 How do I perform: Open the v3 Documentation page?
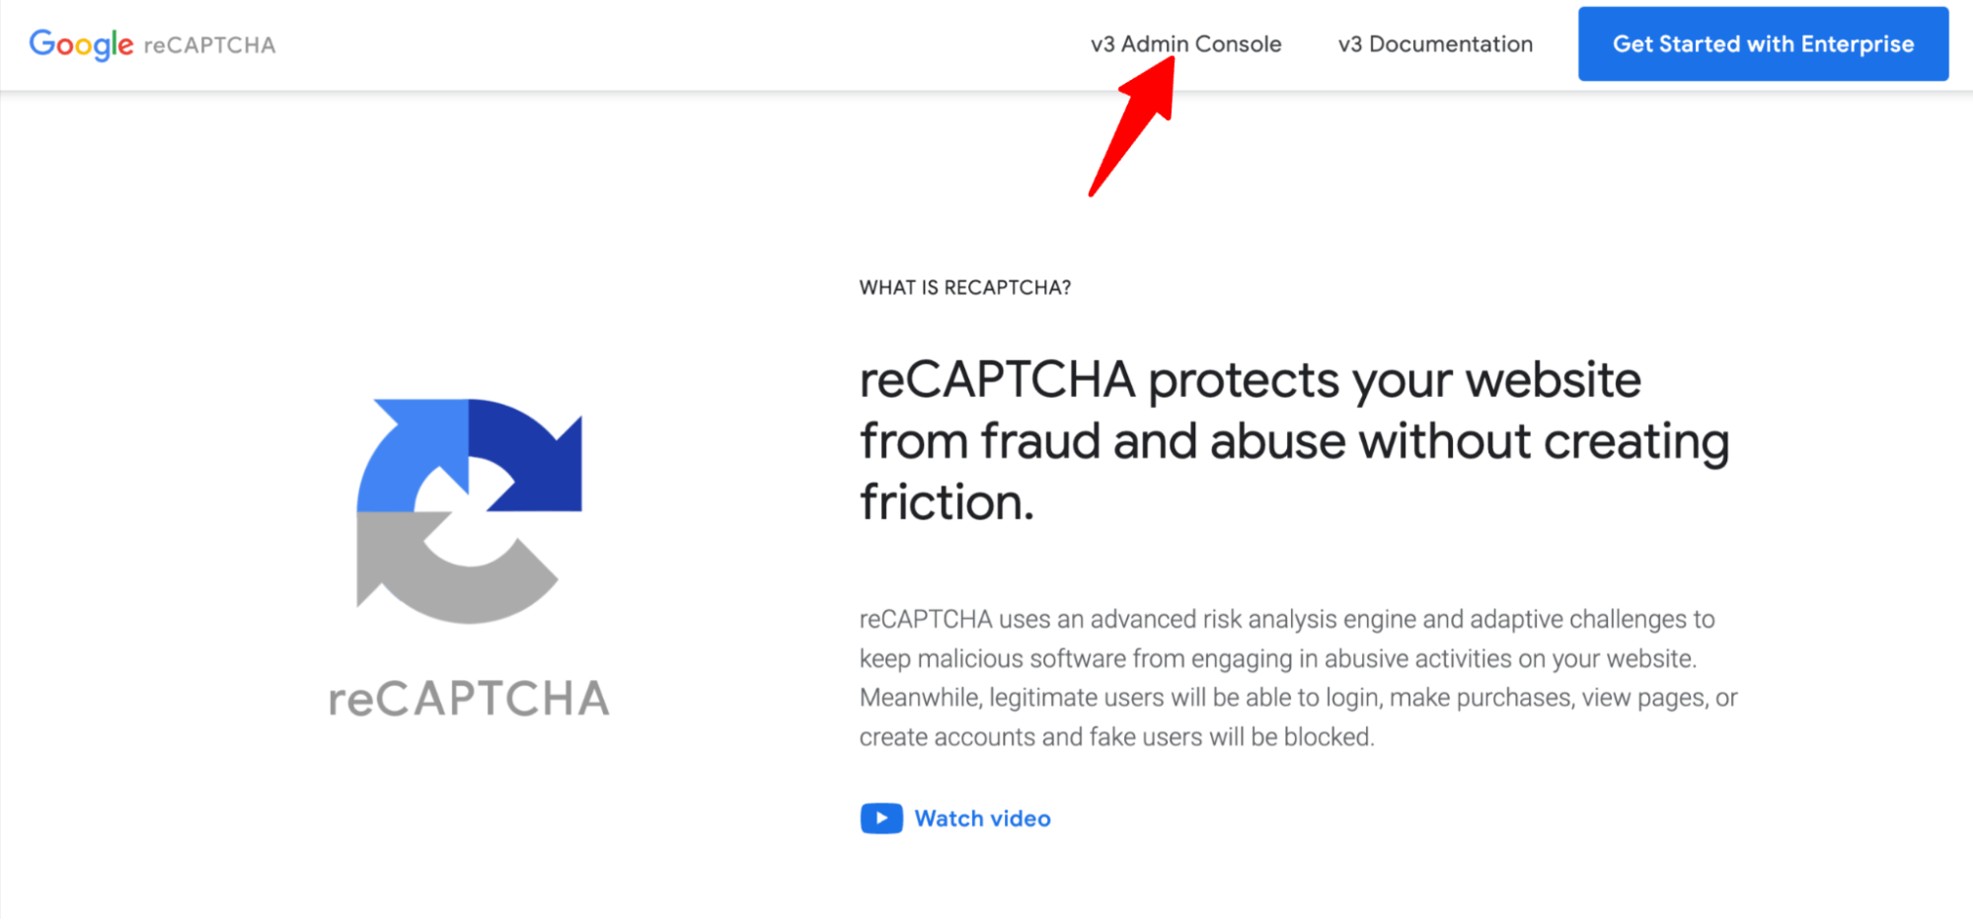(x=1434, y=43)
